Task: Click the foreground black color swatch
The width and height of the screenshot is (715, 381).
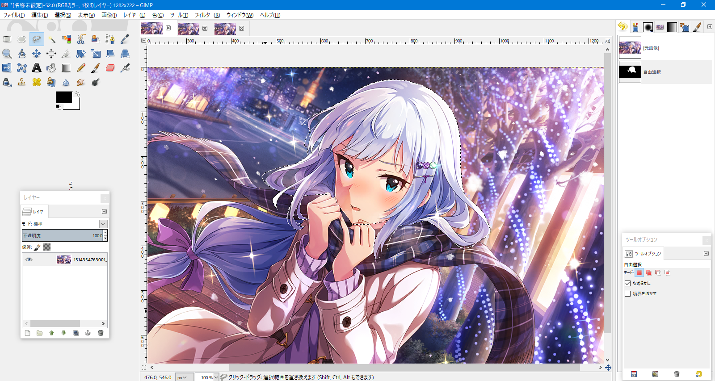Action: coord(64,97)
